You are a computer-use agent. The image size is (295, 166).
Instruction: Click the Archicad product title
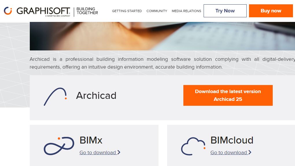click(96, 95)
